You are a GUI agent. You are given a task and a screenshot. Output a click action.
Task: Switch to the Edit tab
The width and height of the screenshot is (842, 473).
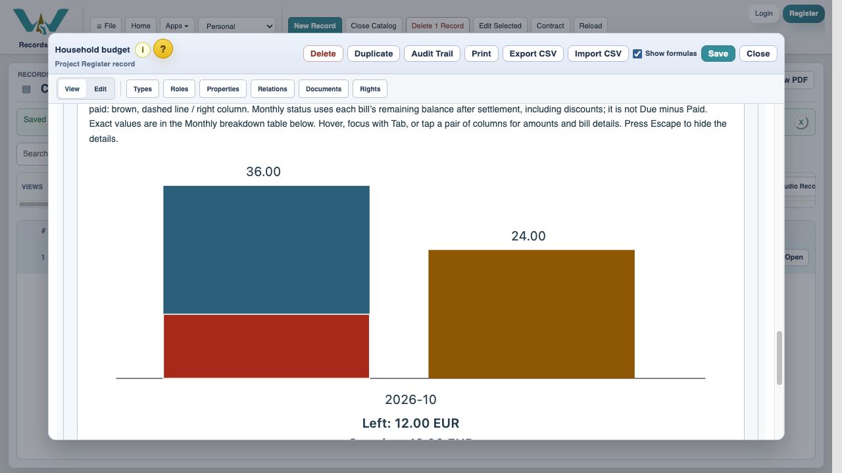click(x=100, y=89)
